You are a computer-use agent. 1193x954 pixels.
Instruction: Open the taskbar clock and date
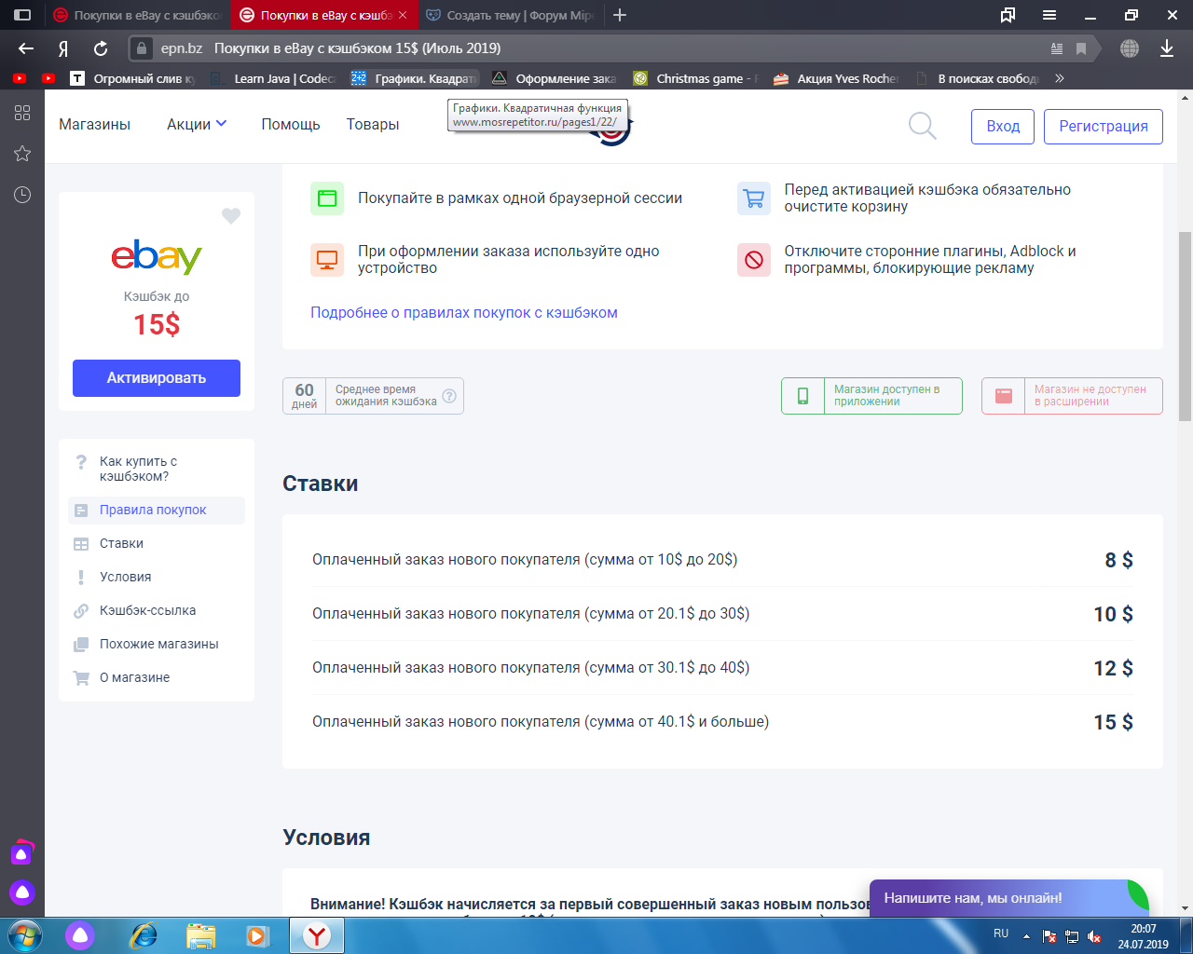pyautogui.click(x=1144, y=936)
